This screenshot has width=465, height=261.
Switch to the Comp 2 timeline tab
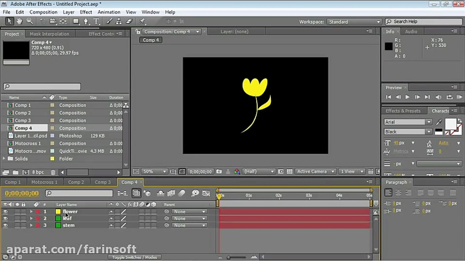(75, 182)
